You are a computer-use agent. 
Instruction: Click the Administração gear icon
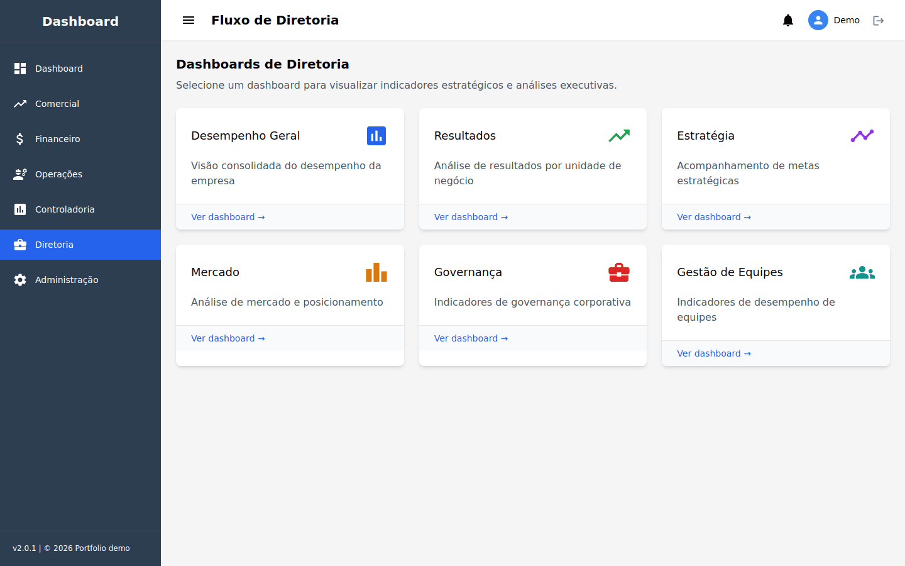tap(20, 280)
